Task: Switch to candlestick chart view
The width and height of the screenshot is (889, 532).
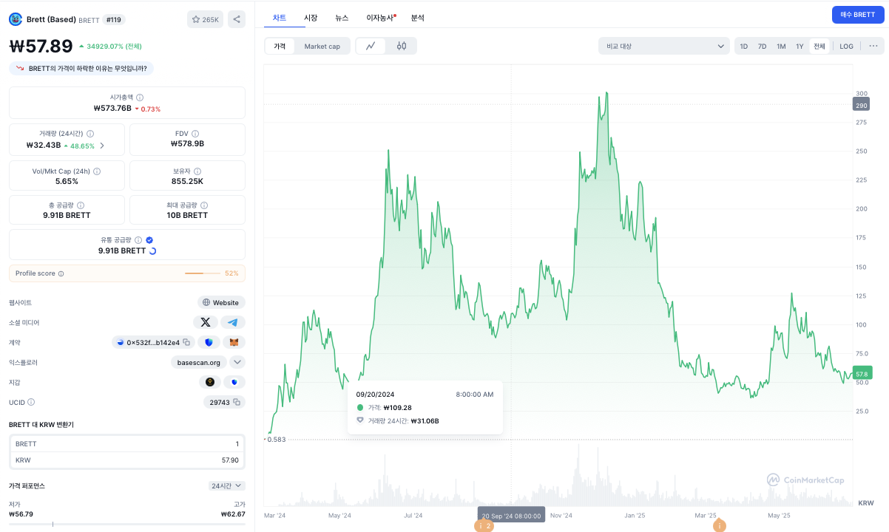Action: tap(402, 46)
